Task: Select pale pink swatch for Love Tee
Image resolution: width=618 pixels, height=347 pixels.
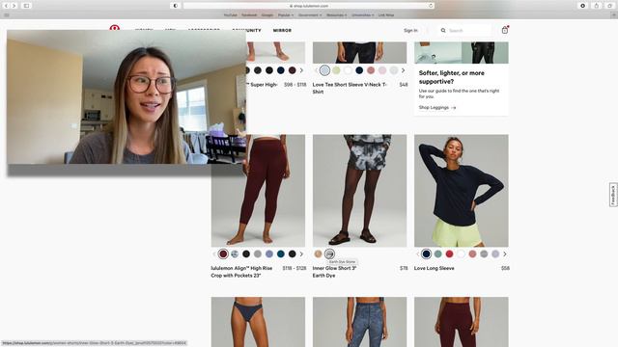Action: (382, 70)
